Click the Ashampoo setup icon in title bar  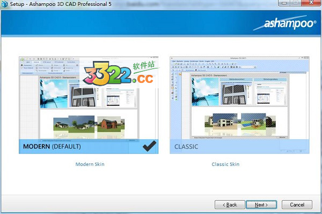[4, 4]
